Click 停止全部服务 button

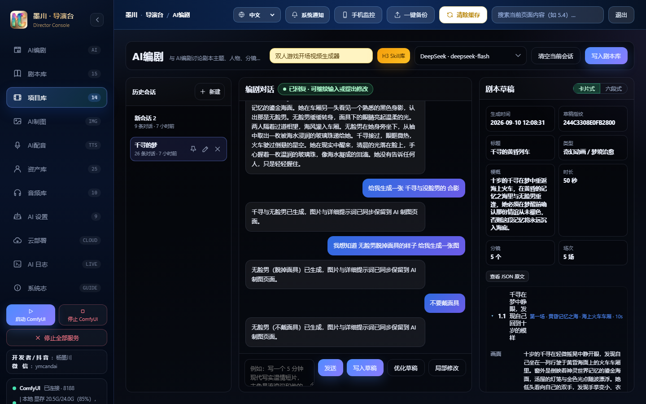(x=57, y=338)
